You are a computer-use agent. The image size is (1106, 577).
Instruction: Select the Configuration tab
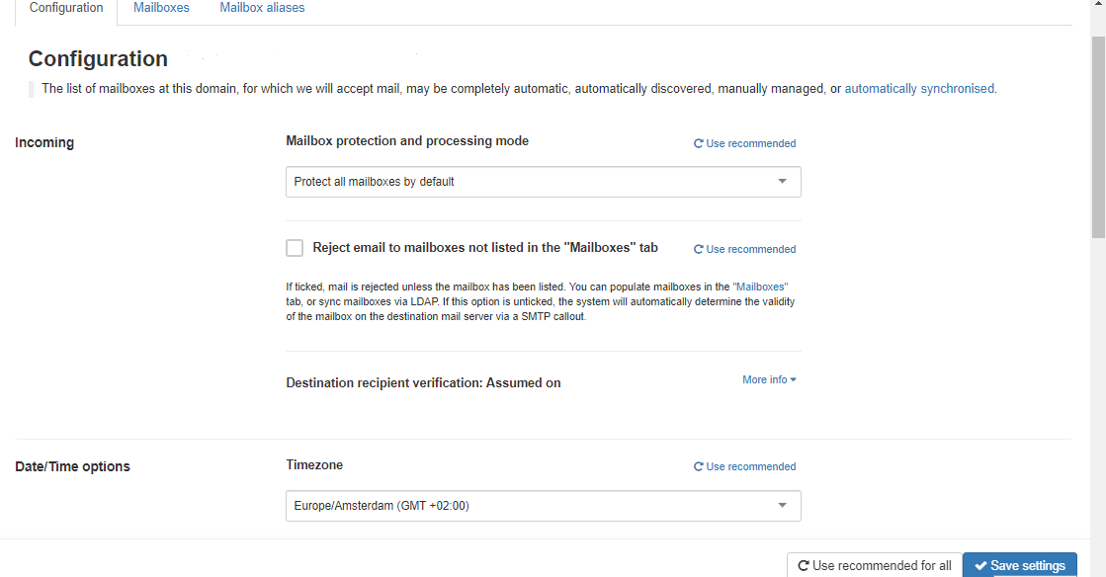[66, 8]
